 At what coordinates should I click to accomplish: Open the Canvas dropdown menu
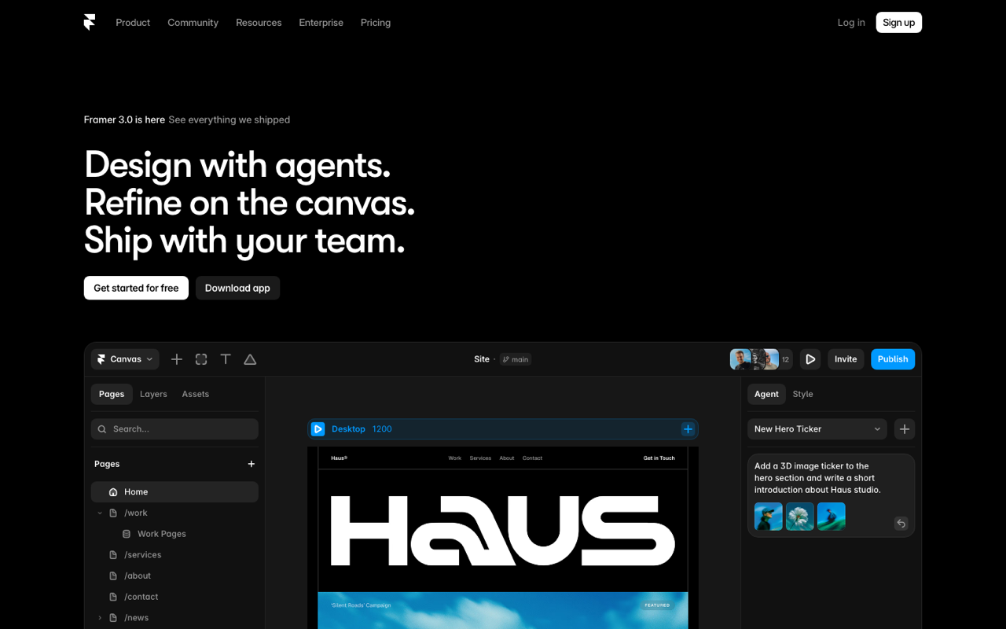tap(125, 359)
